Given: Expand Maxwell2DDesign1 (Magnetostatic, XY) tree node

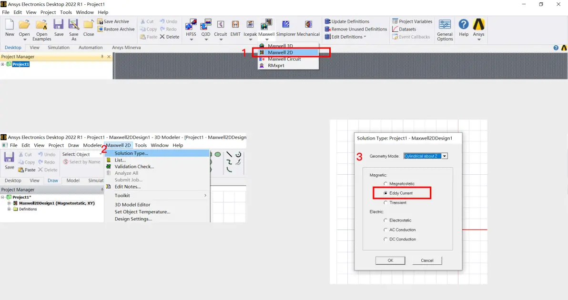Looking at the screenshot, I should pyautogui.click(x=9, y=203).
